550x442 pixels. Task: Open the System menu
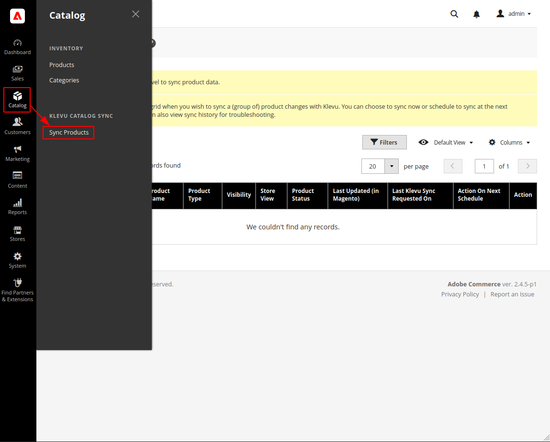click(18, 261)
